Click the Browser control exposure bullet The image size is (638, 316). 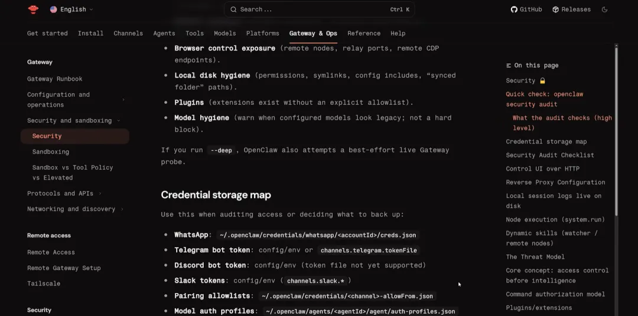307,54
